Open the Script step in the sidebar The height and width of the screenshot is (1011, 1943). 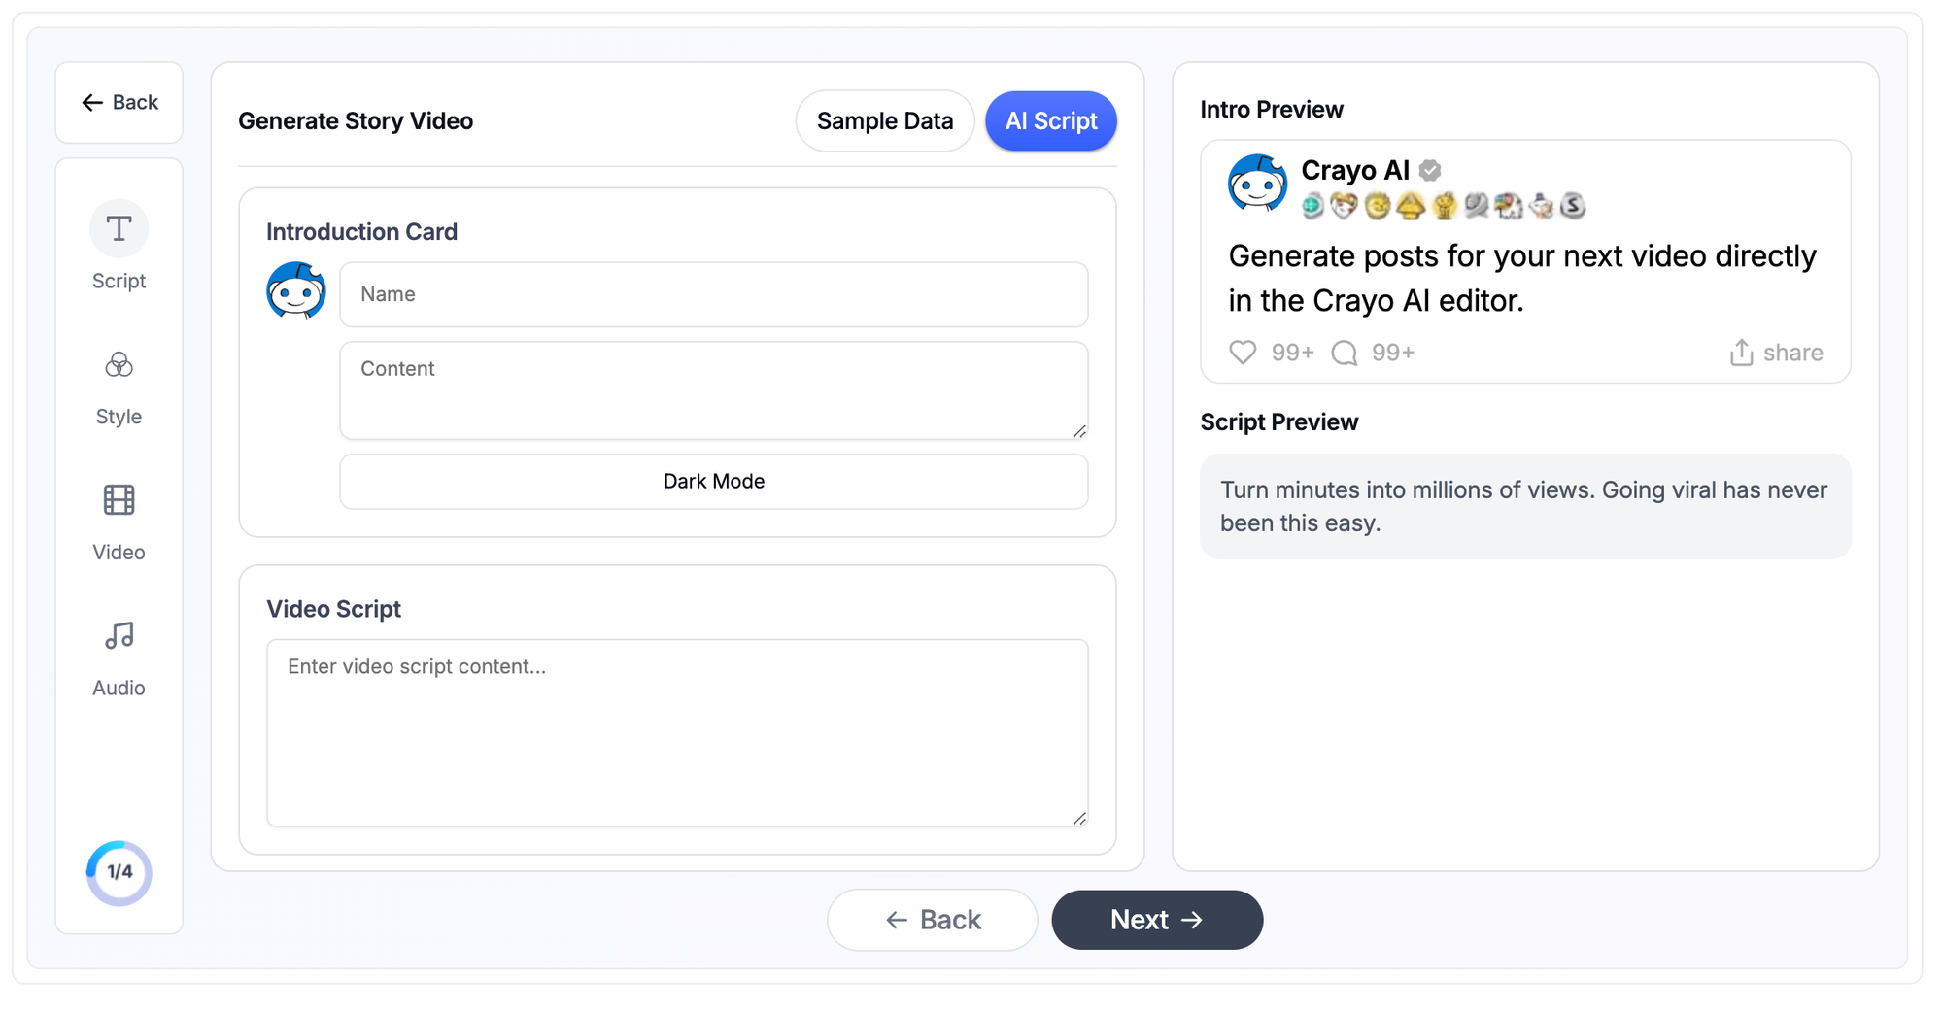pos(119,246)
